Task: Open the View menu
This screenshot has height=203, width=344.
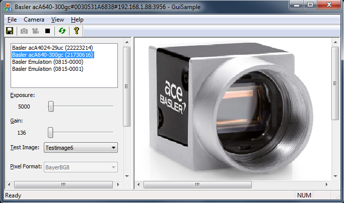Action: click(x=58, y=20)
